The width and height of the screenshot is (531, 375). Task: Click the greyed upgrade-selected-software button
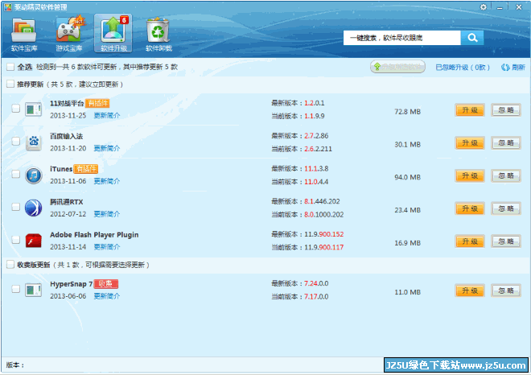click(397, 67)
